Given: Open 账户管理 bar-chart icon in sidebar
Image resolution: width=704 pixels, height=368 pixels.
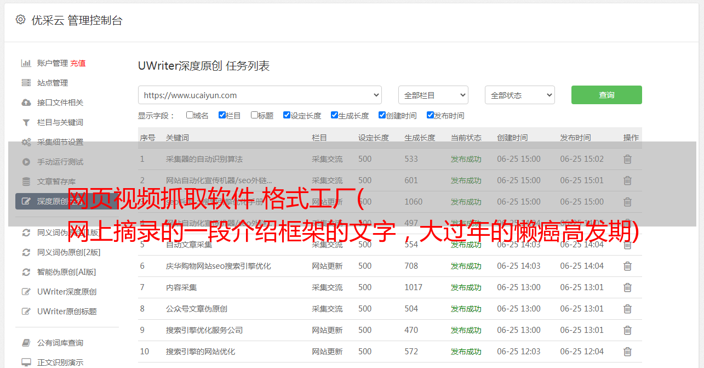Looking at the screenshot, I should tap(26, 63).
